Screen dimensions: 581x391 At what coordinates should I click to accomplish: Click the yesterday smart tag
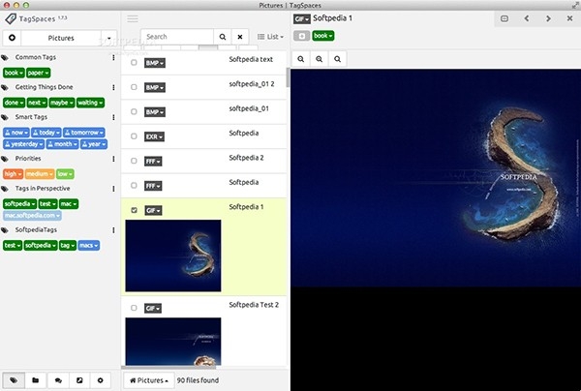tap(23, 144)
